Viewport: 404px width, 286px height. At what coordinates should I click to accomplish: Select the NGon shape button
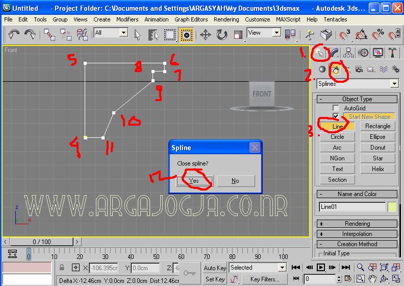(337, 158)
